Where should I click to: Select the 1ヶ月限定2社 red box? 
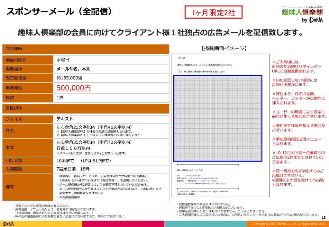(214, 12)
